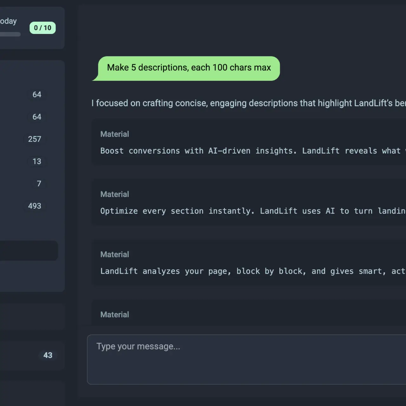The height and width of the screenshot is (406, 406).
Task: Click the 0 / 10 usage counter badge
Action: tap(42, 28)
